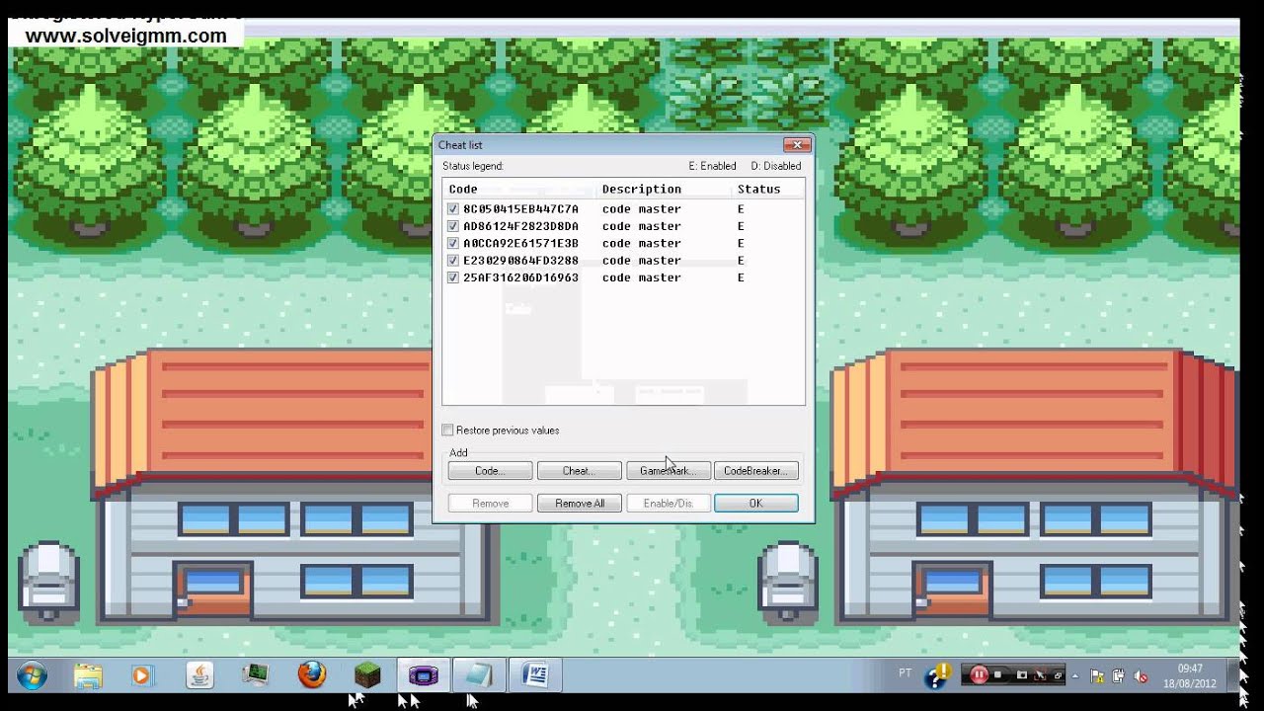Click the recorder's cursor capture icon
The width and height of the screenshot is (1264, 711).
1040,675
